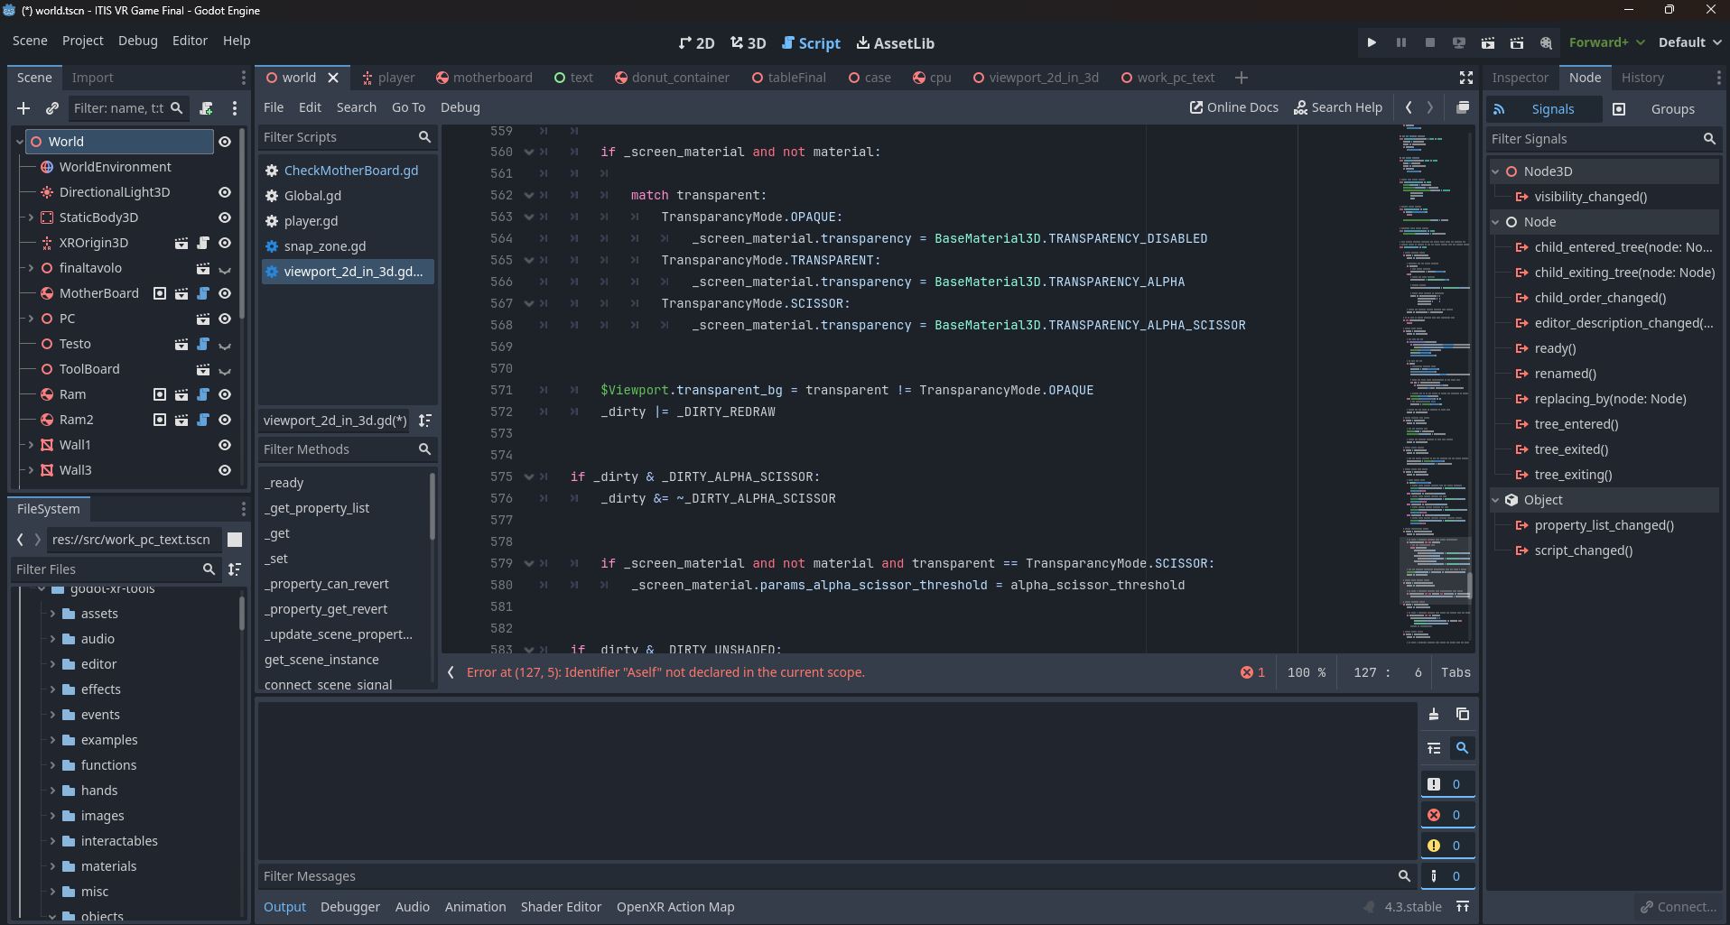The height and width of the screenshot is (925, 1730).
Task: Float the script editor window icon
Action: 1463,107
